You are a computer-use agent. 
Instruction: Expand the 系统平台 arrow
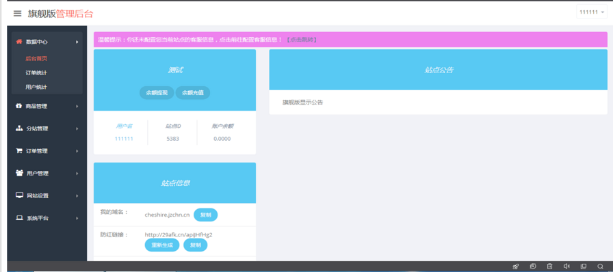point(77,218)
